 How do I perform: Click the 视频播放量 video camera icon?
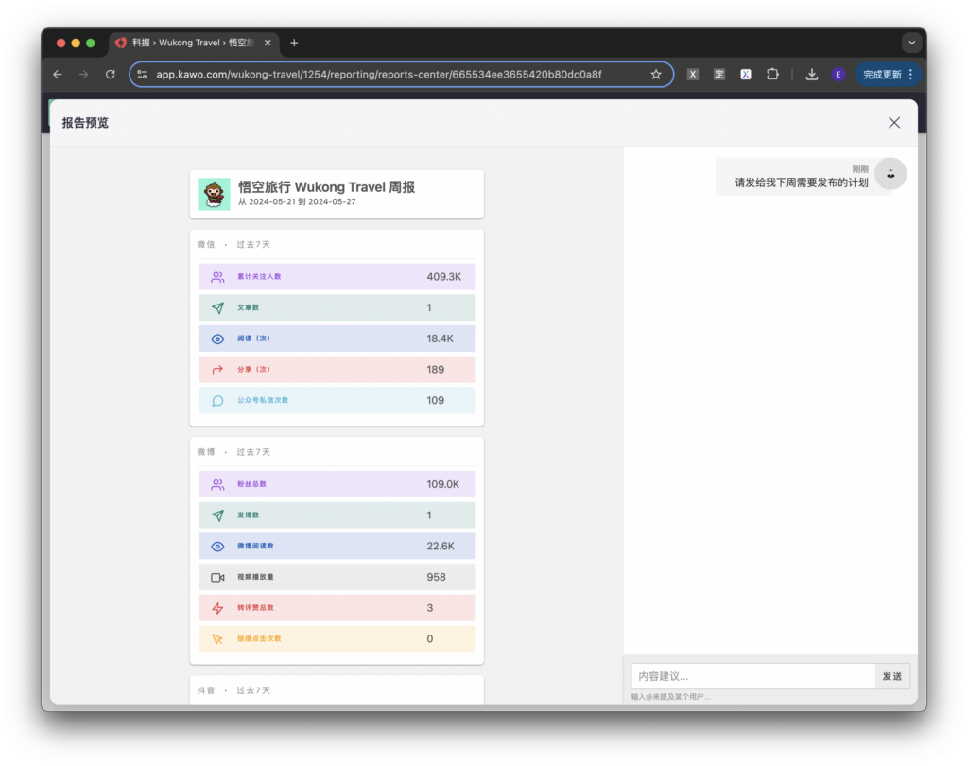[217, 577]
